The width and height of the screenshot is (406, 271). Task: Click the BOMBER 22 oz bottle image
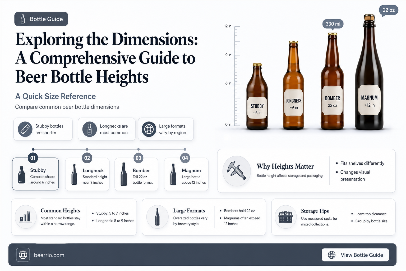[x=332, y=81]
